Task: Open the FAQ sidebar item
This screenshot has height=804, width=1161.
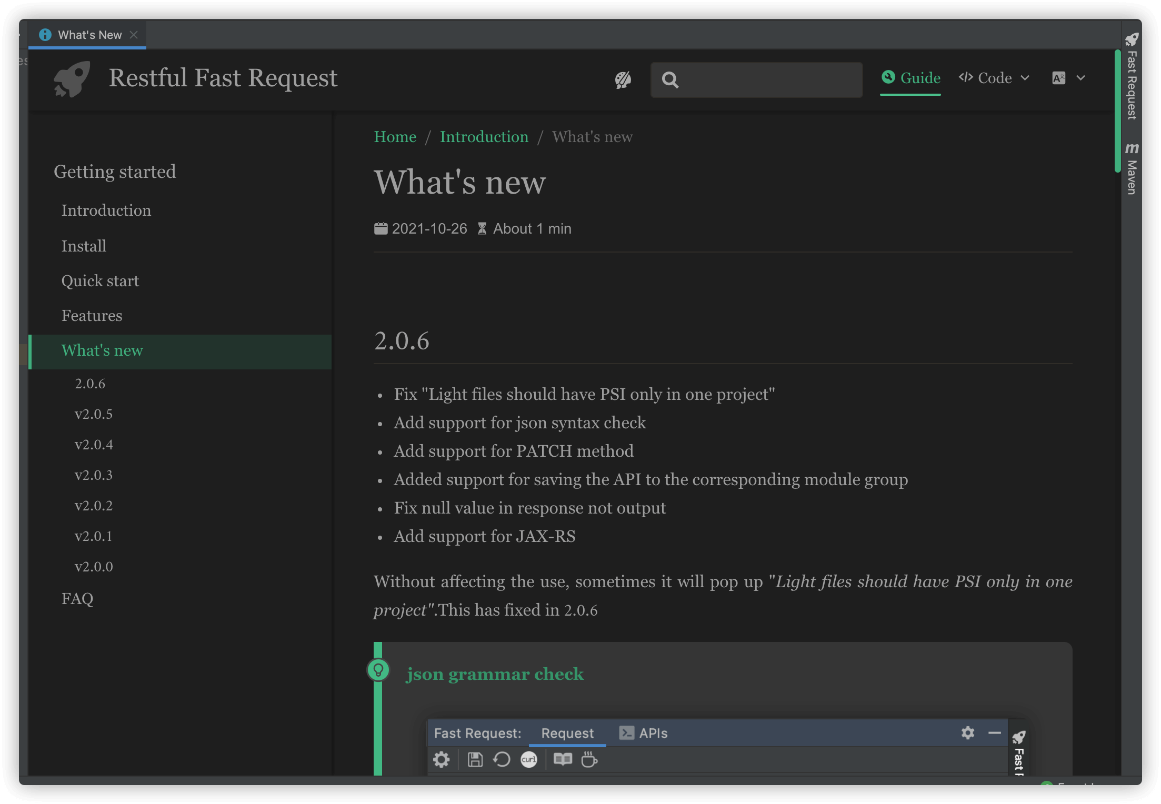Action: point(77,599)
